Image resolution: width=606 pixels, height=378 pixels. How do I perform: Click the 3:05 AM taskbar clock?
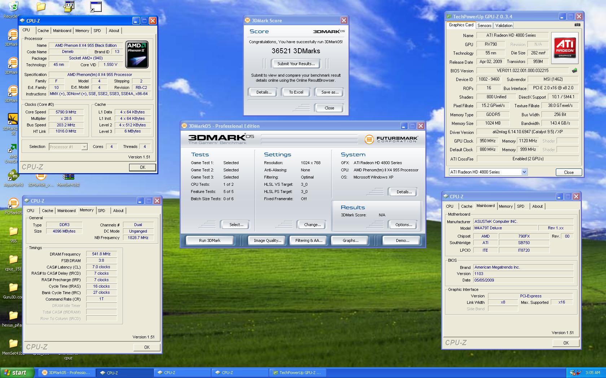(593, 373)
